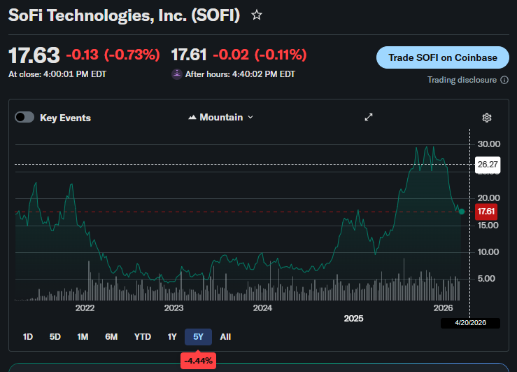This screenshot has width=517, height=372.
Task: Click the 2023 axis label
Action: pyautogui.click(x=173, y=308)
